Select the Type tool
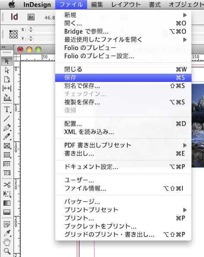204x257 pixels. point(7,109)
